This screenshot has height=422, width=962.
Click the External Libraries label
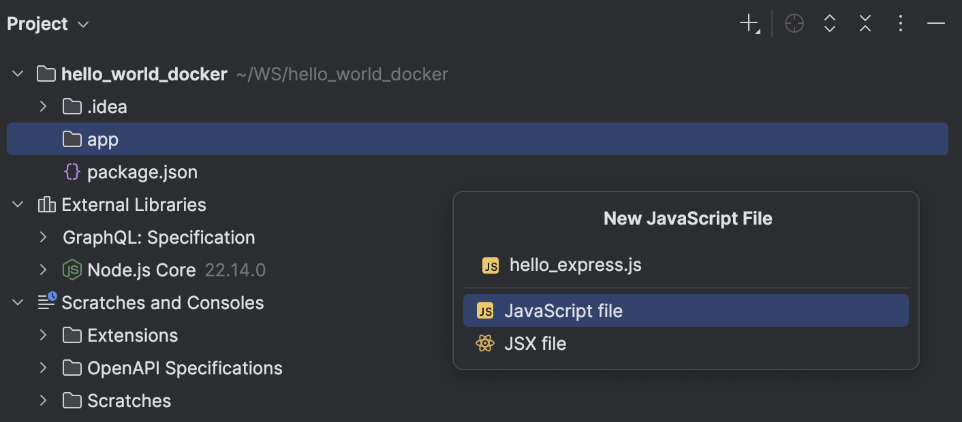(134, 205)
